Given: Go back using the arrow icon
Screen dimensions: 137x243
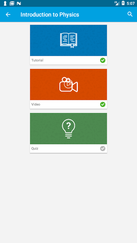Looking at the screenshot, I should coord(8,15).
